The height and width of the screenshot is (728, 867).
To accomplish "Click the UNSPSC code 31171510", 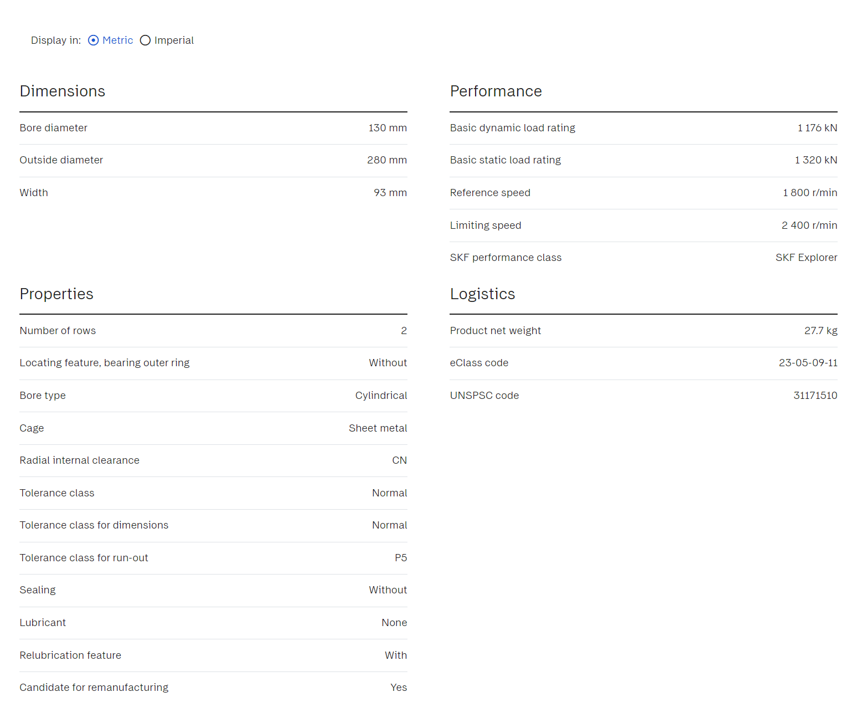I will pyautogui.click(x=815, y=396).
